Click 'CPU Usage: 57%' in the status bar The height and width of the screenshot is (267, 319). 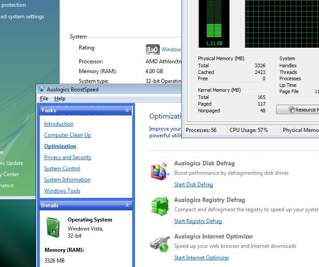tap(249, 130)
